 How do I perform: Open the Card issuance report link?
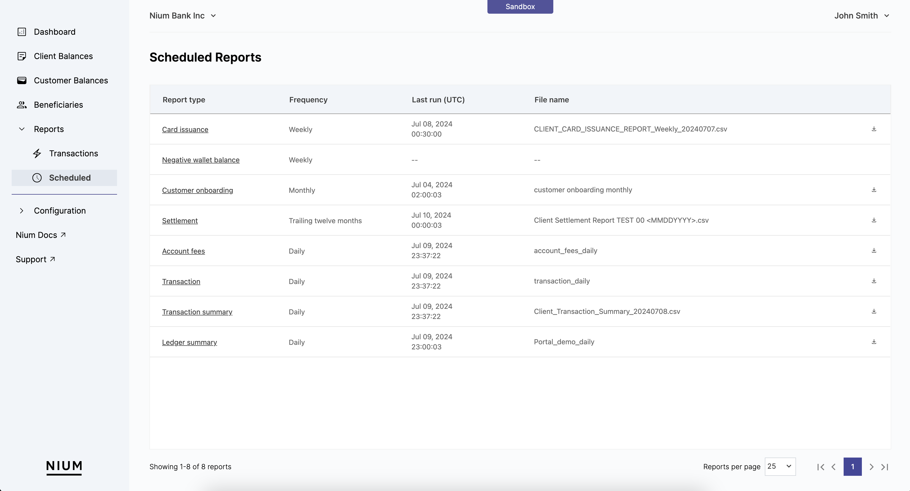click(x=185, y=129)
